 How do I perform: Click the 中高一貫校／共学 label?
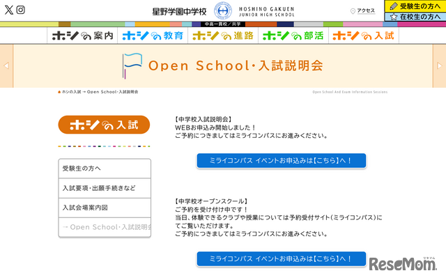tap(223, 24)
